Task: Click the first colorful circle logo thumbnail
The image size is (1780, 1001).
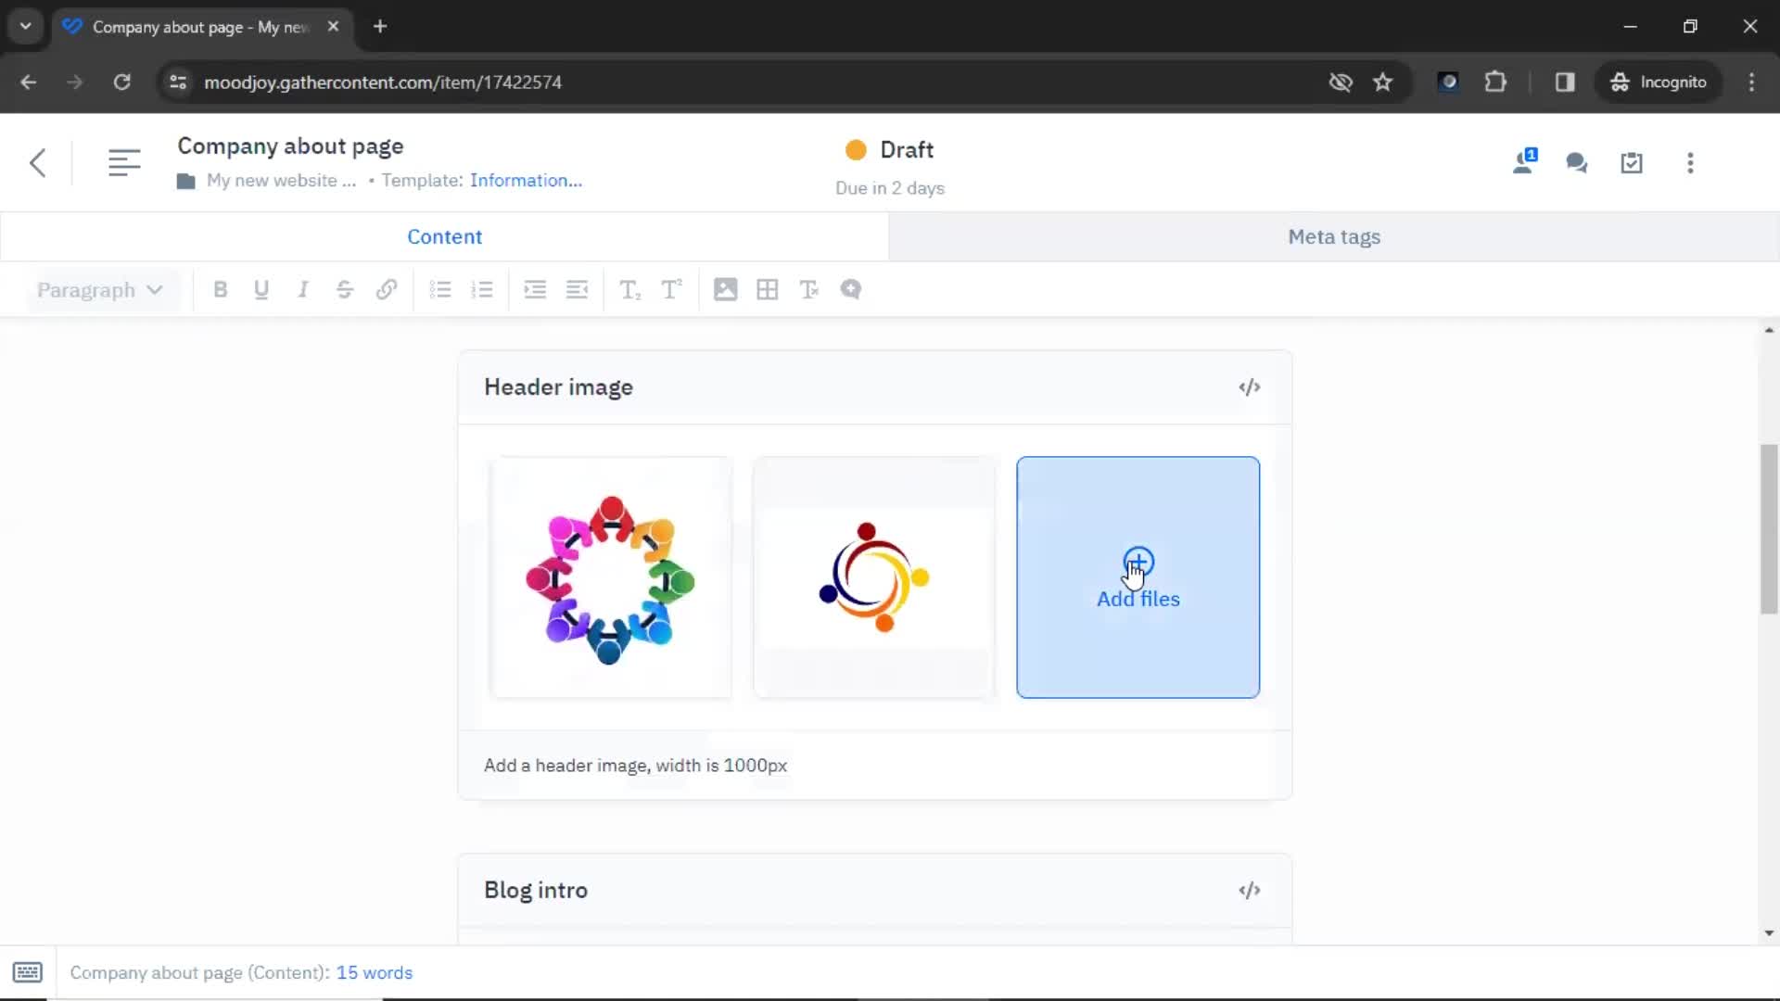Action: point(609,577)
